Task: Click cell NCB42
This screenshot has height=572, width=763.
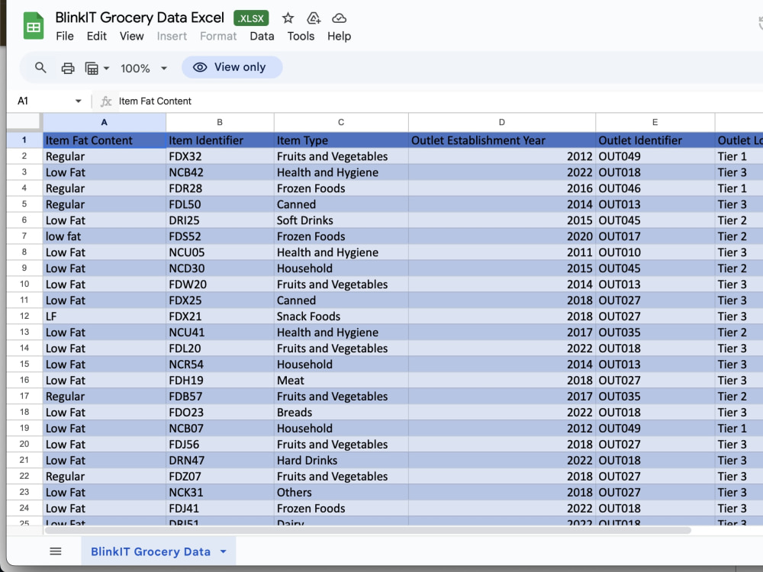Action: tap(220, 172)
